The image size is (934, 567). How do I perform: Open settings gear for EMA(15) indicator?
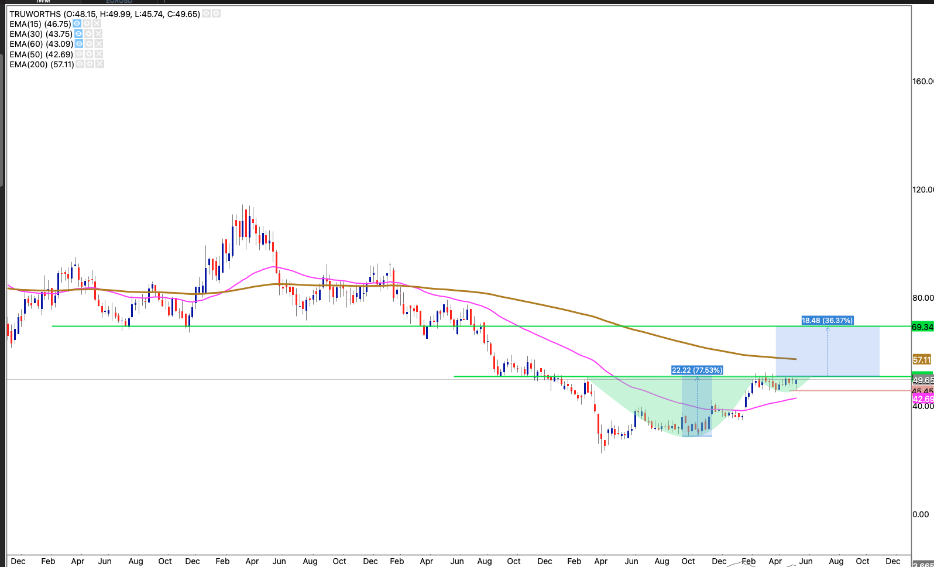(87, 24)
